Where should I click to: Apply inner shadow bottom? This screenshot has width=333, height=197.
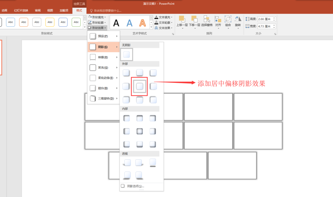click(140, 144)
